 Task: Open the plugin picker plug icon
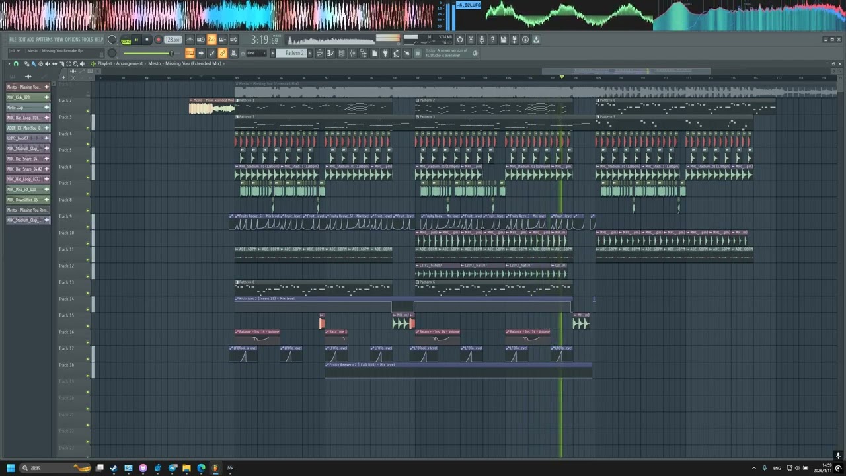coord(385,53)
